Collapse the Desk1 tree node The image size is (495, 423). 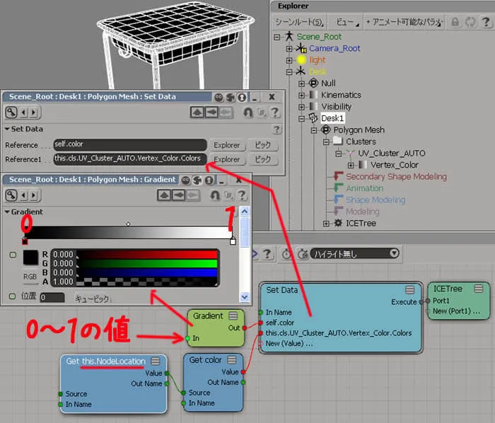pyautogui.click(x=301, y=119)
